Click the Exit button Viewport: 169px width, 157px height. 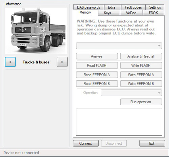pyautogui.click(x=152, y=143)
